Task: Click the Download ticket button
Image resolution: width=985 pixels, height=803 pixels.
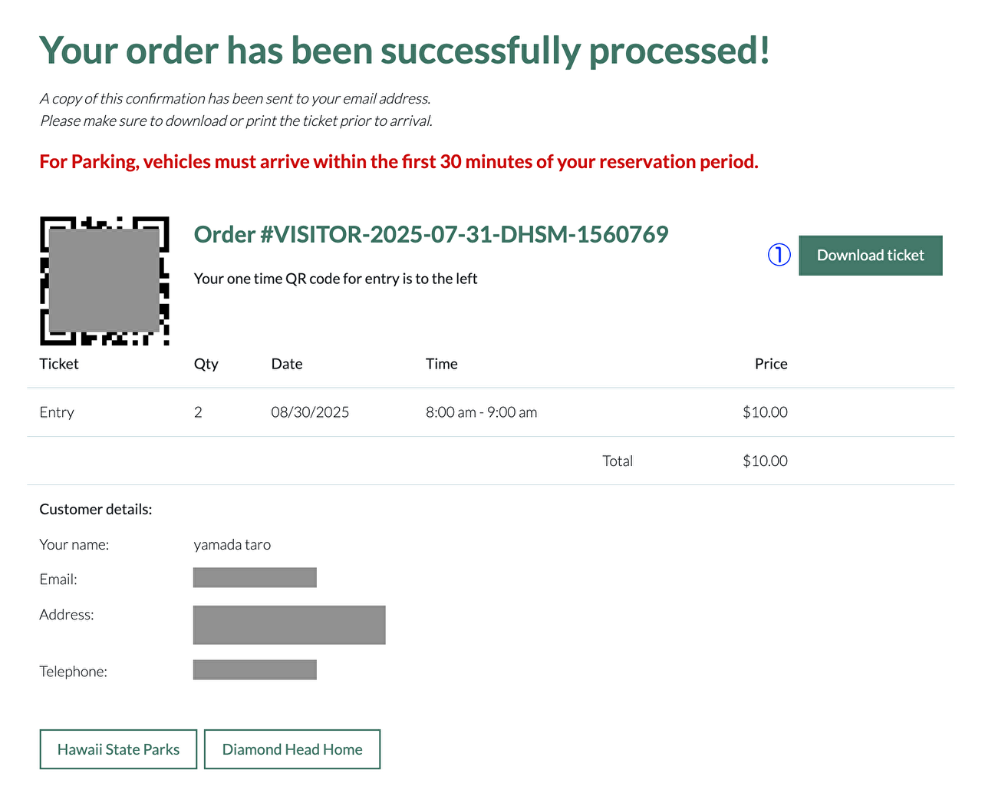Action: (870, 256)
